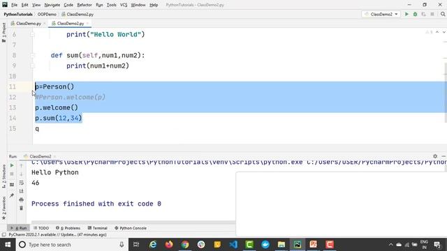447x251 pixels.
Task: Open Search Everywhere magnifier icon
Action: point(443,14)
